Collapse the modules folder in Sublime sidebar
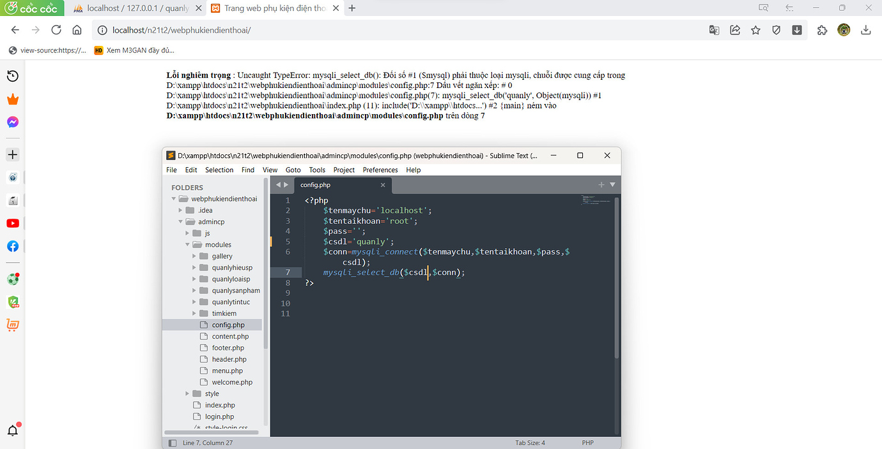Screen dimensions: 882x449 188,244
